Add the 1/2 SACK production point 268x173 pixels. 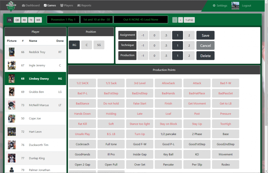pos(82,83)
